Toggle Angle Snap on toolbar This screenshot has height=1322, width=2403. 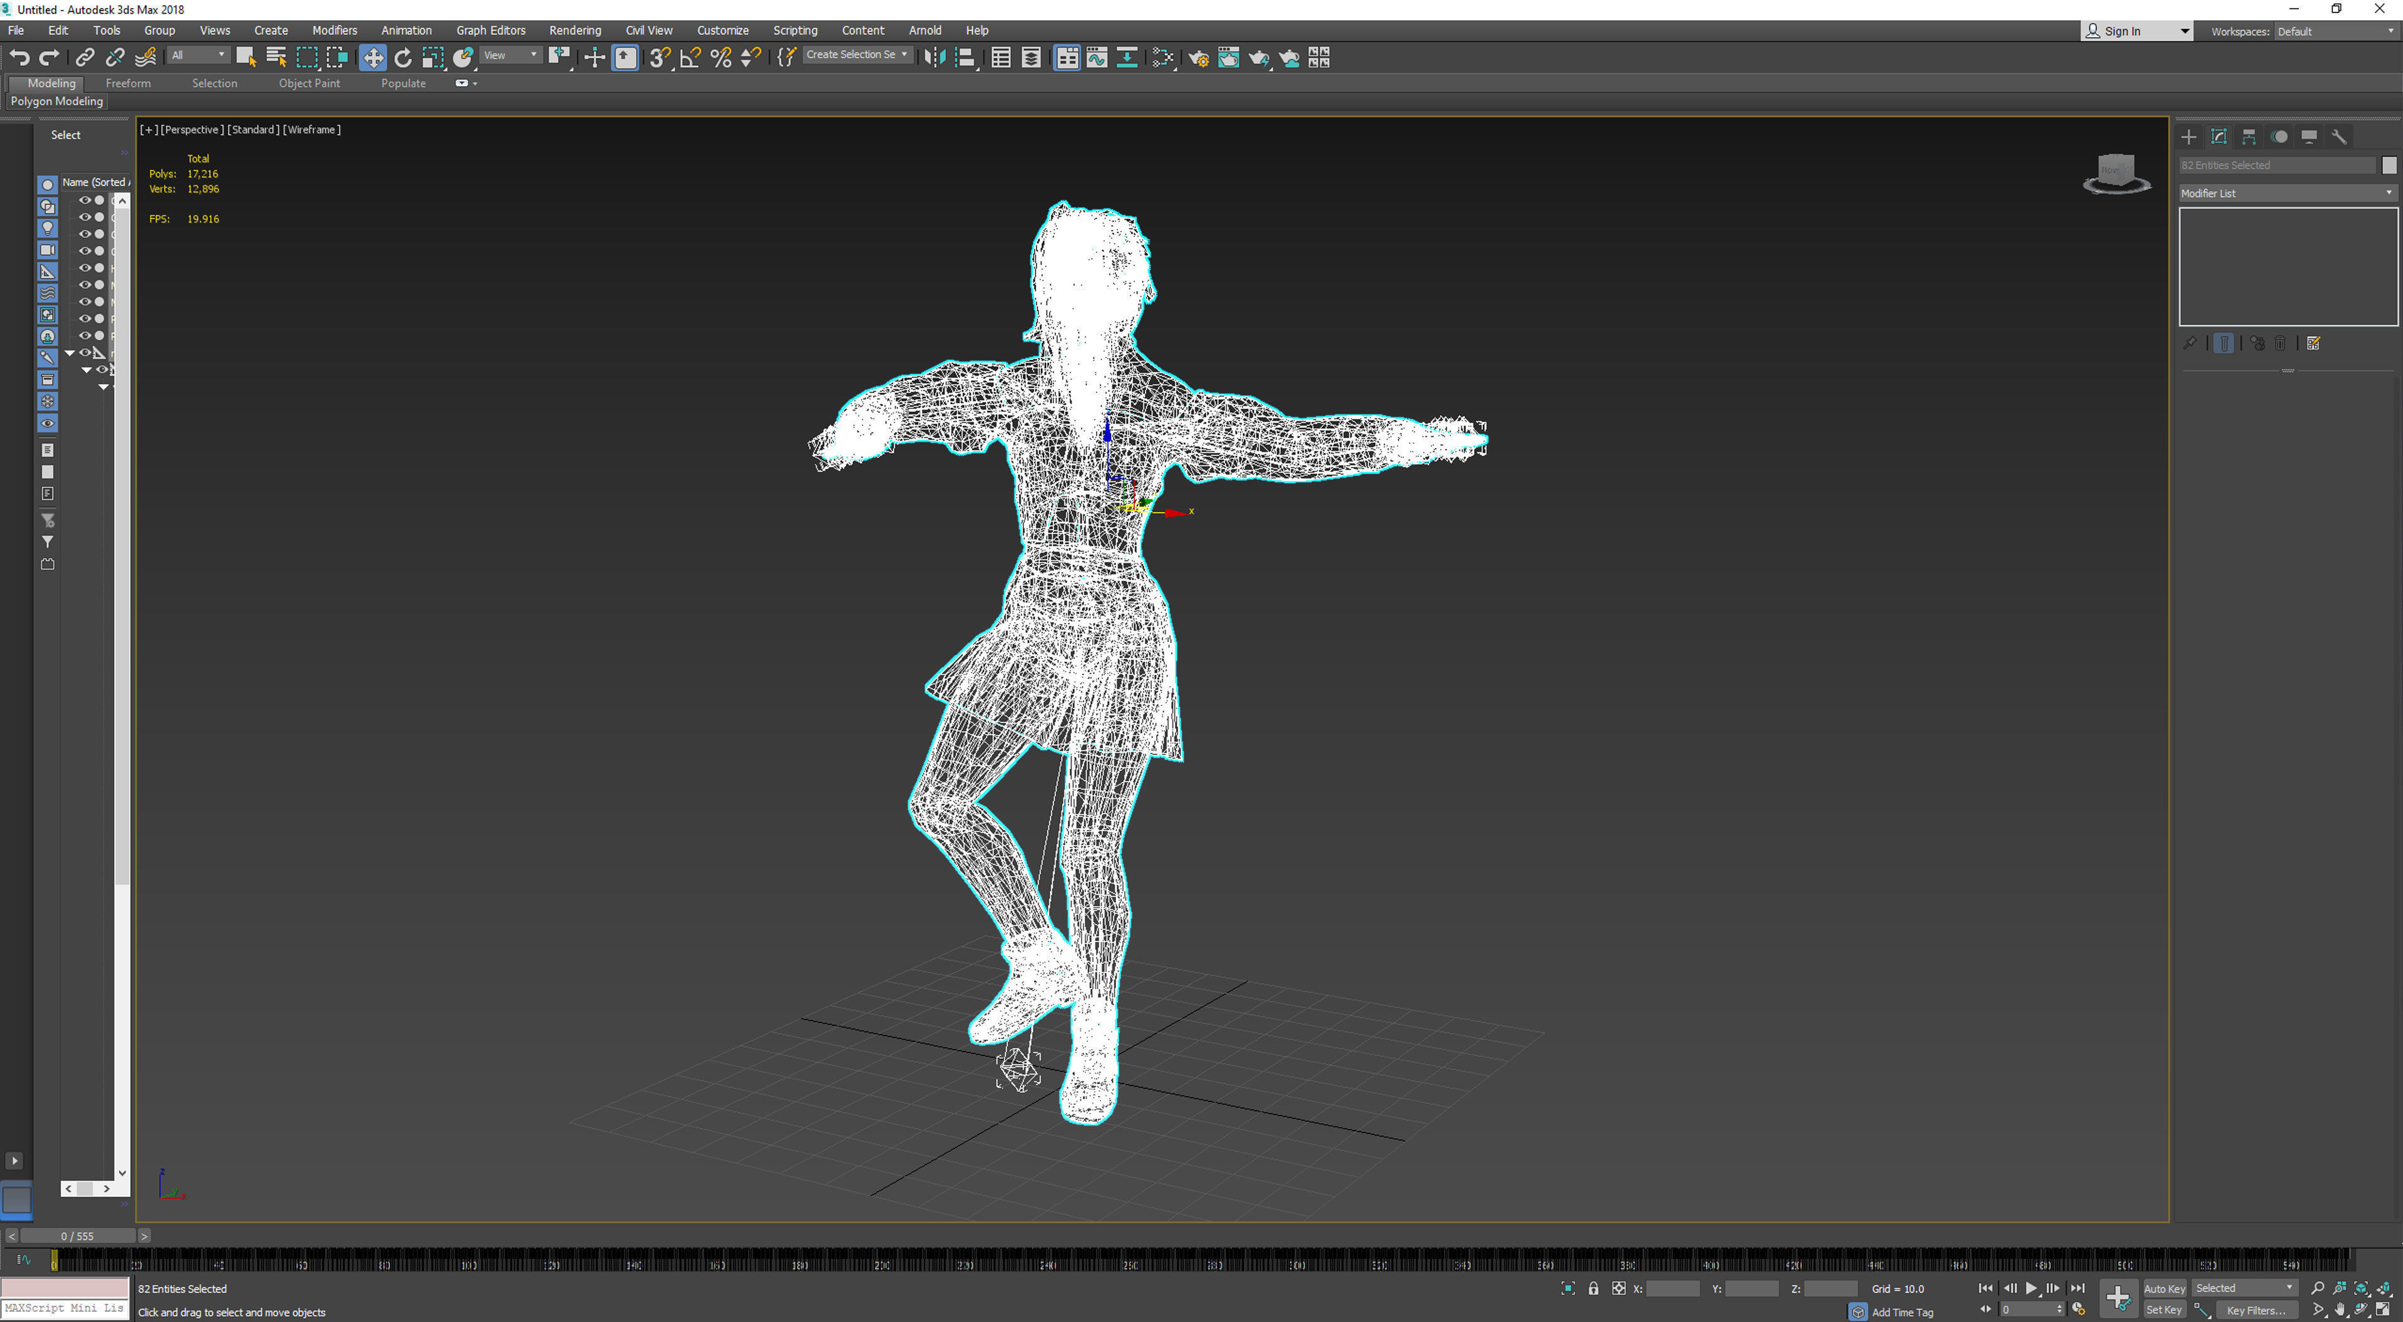pos(690,58)
